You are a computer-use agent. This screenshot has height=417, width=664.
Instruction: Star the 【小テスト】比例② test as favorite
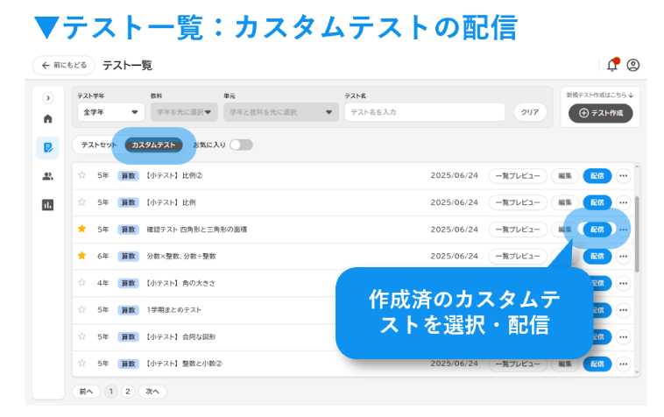(x=82, y=175)
